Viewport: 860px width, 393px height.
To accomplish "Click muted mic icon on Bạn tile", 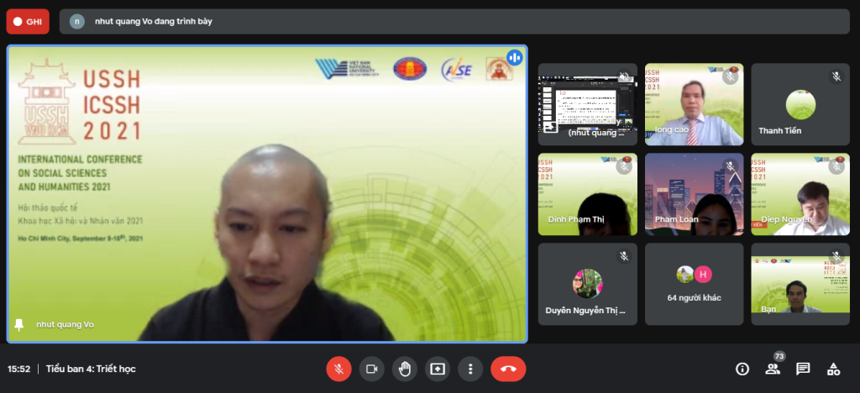I will [836, 256].
